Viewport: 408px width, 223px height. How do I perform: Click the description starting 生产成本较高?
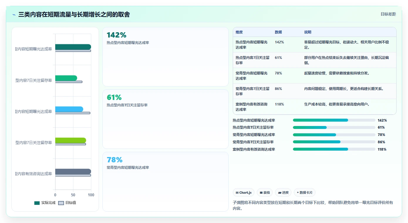click(x=337, y=104)
